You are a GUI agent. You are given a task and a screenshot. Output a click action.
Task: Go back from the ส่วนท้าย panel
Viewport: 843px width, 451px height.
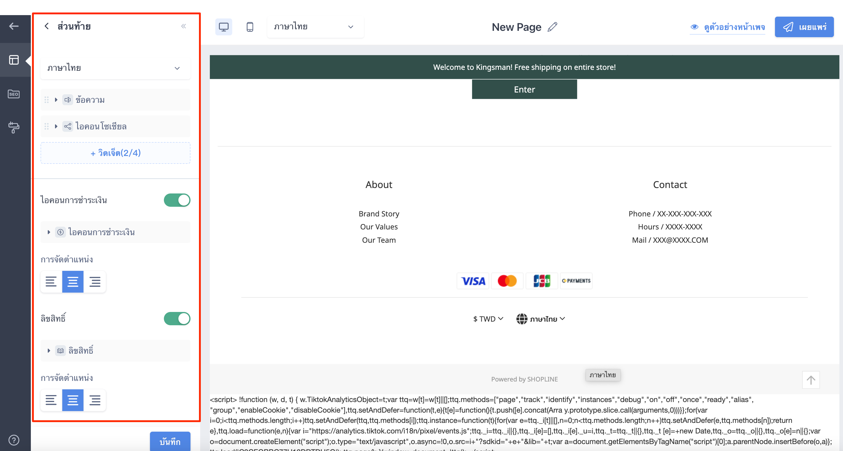47,26
